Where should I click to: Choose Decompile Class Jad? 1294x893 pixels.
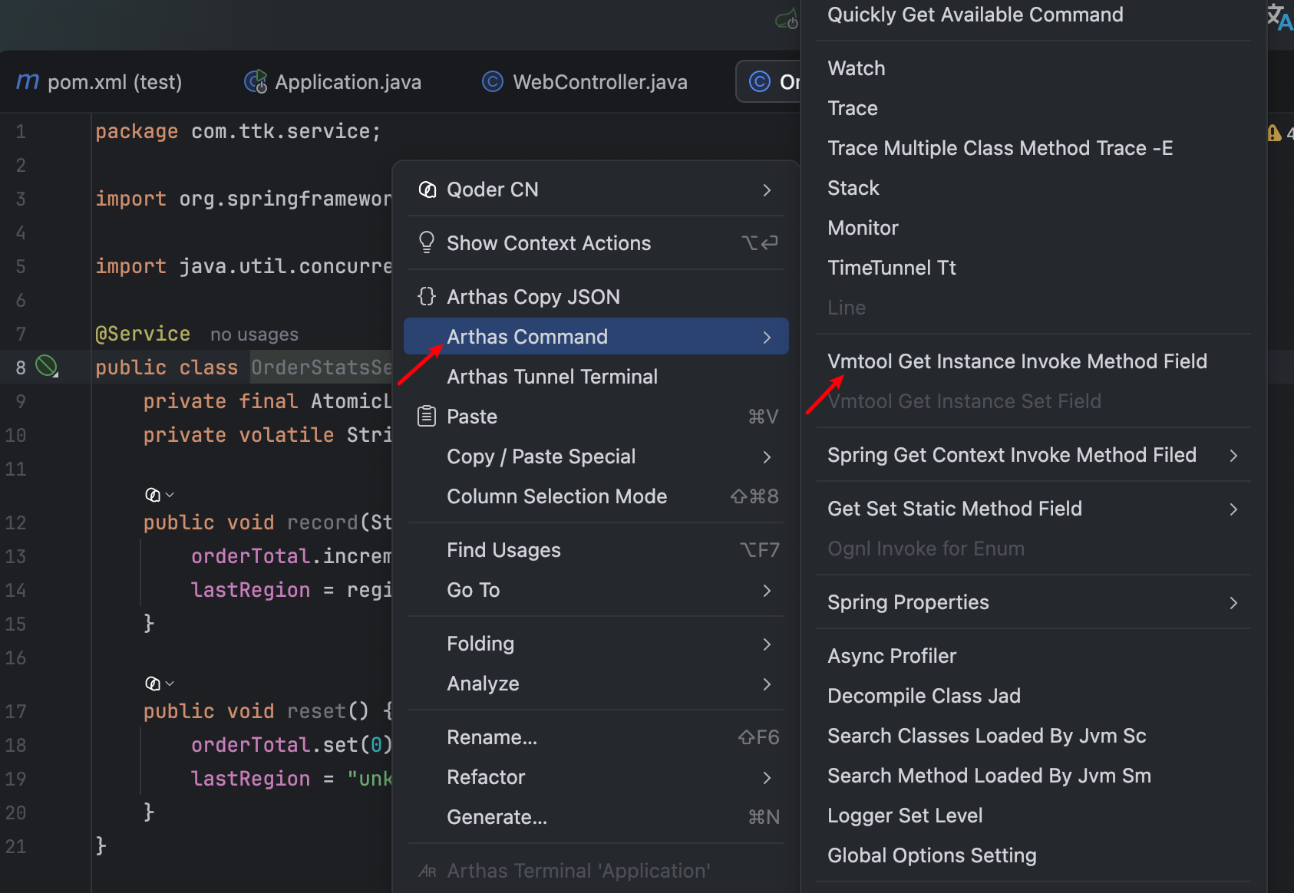coord(1033,696)
